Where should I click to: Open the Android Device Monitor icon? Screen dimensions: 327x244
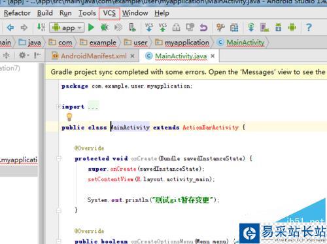point(292,27)
